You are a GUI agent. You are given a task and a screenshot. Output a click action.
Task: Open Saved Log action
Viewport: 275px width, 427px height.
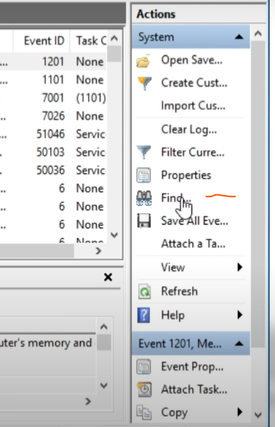(x=191, y=60)
